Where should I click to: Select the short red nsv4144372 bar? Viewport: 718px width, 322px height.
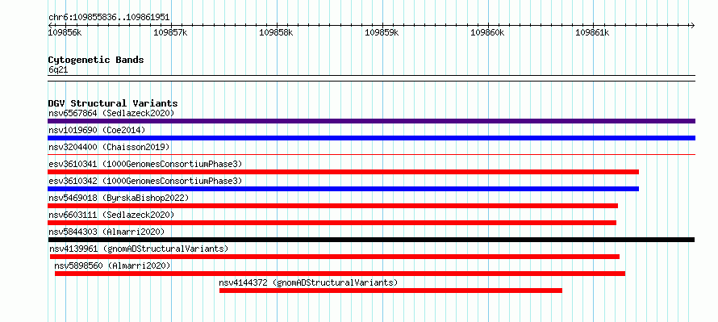coord(390,291)
